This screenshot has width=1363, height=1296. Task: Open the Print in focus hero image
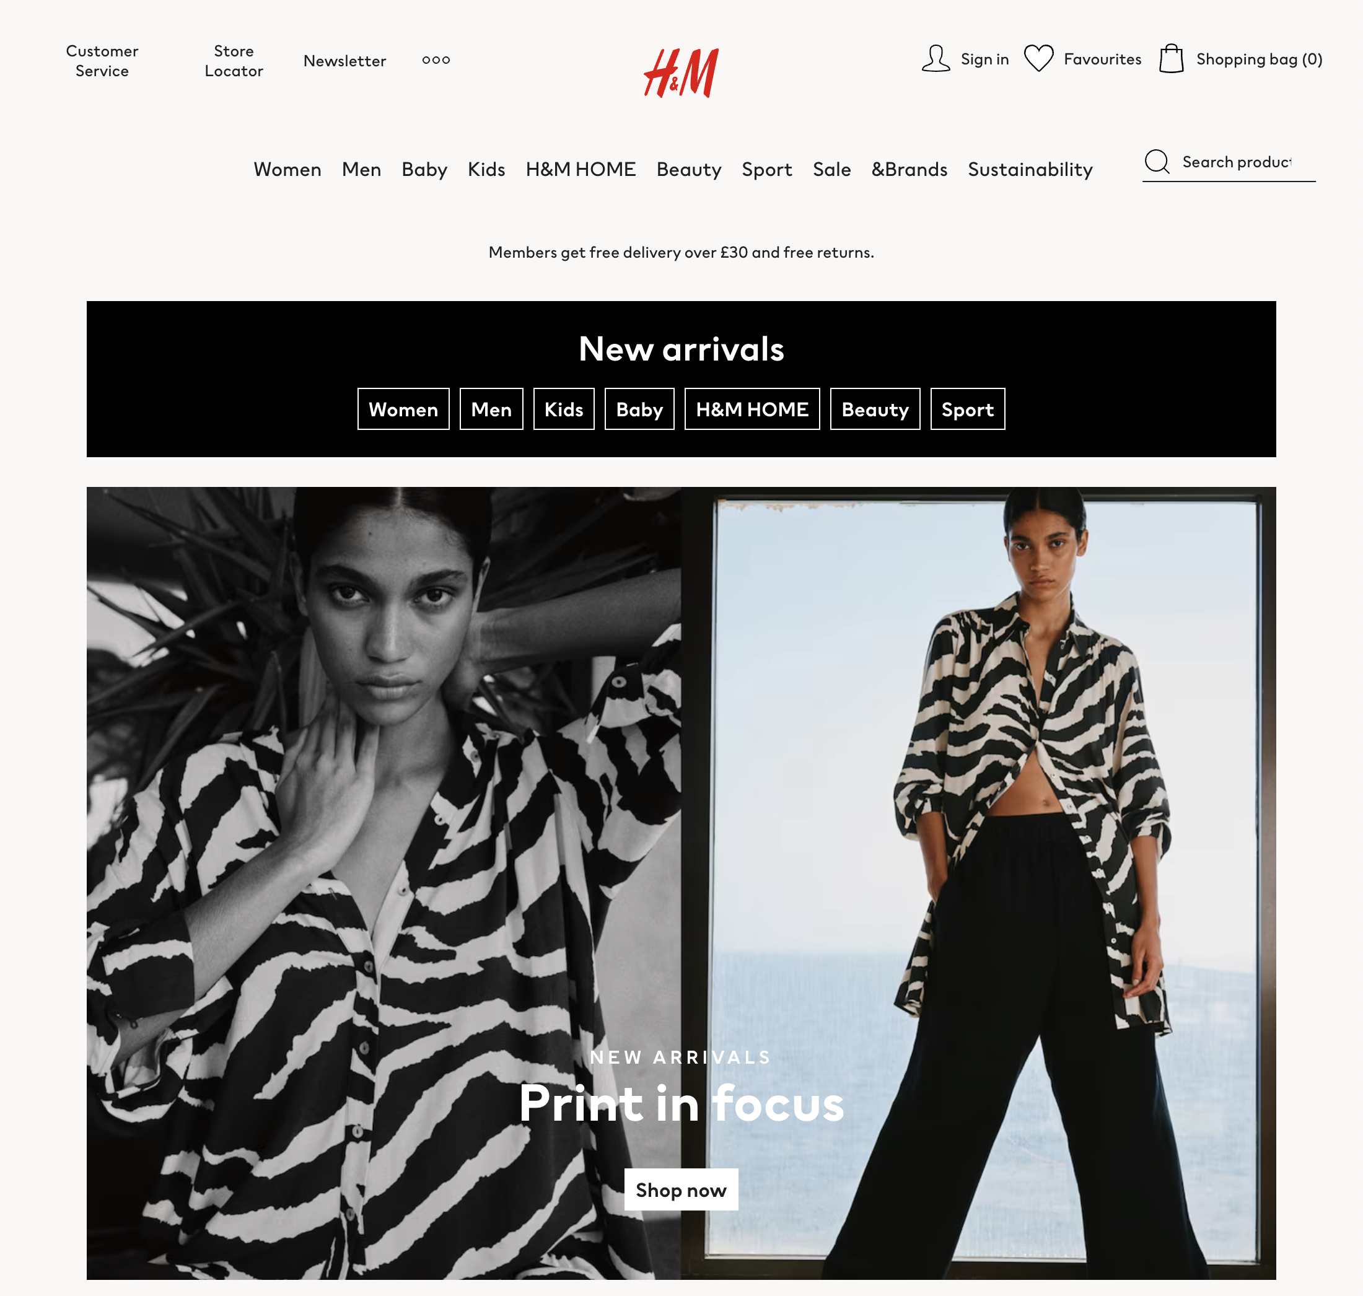click(681, 883)
